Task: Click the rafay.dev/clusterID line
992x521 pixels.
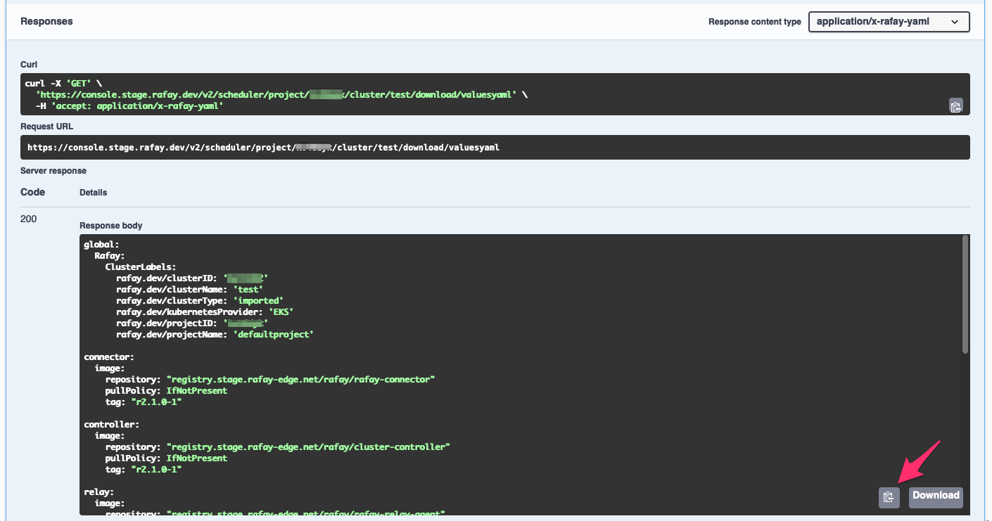Action: 192,278
